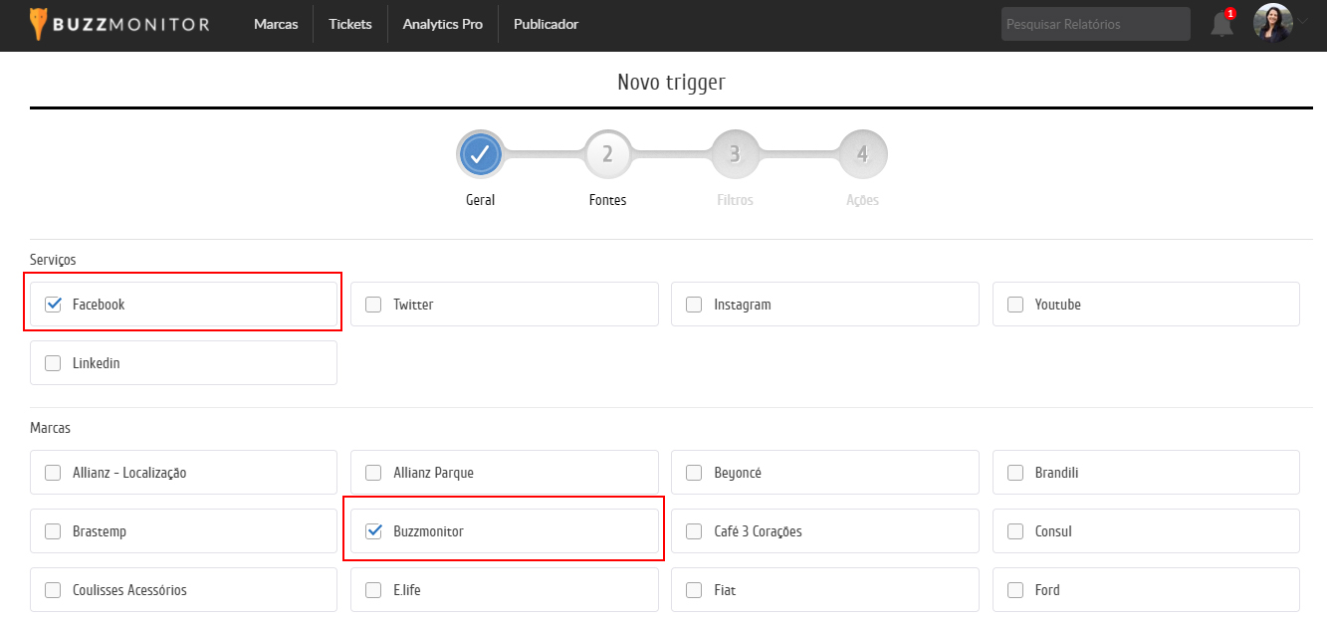Expand the user account dropdown arrow
The height and width of the screenshot is (621, 1327).
(1303, 22)
